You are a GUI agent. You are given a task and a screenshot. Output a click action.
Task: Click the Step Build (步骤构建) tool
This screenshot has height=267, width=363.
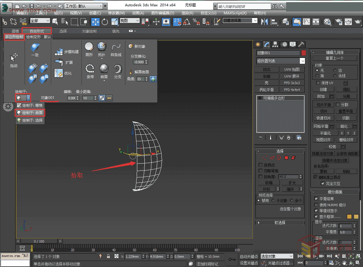(59, 52)
